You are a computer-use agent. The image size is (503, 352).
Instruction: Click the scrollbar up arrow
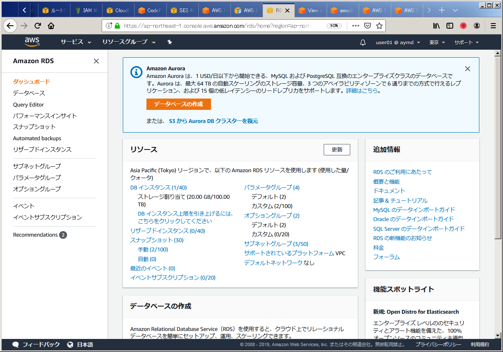click(498, 53)
